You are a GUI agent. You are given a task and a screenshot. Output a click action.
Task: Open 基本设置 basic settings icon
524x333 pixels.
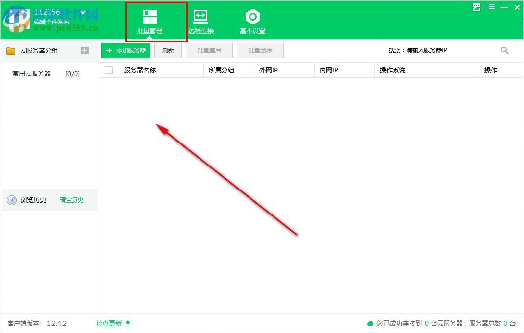pos(252,16)
